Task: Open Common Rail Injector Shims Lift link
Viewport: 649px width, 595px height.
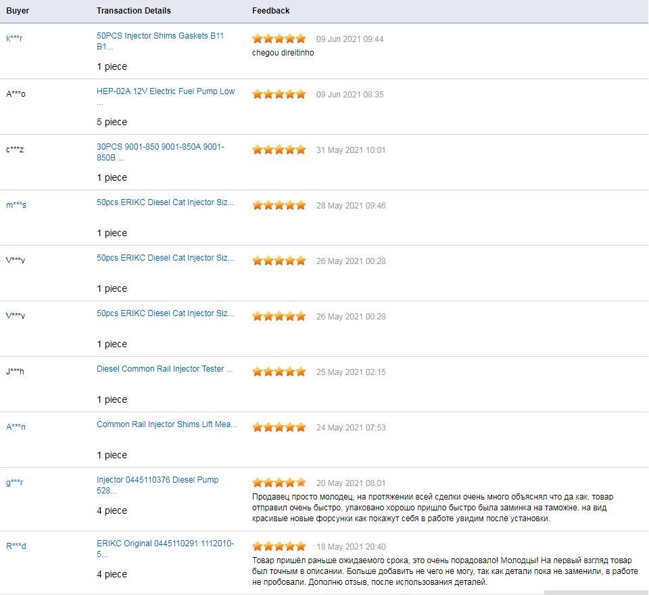Action: (x=167, y=424)
